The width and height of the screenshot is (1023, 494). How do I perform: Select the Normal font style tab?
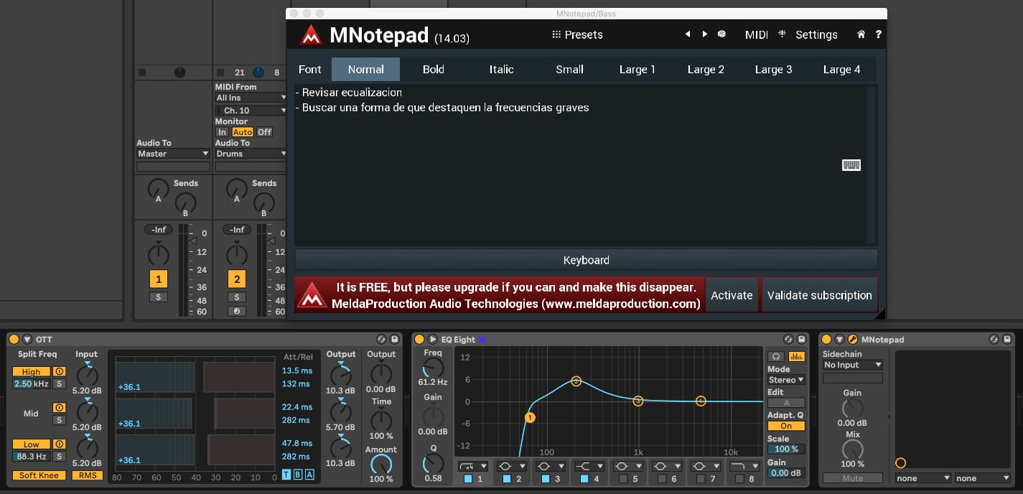coord(365,69)
